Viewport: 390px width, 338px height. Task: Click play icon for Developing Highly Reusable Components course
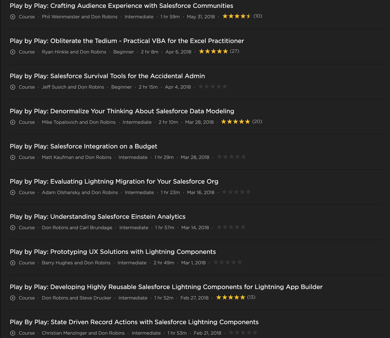tap(13, 298)
